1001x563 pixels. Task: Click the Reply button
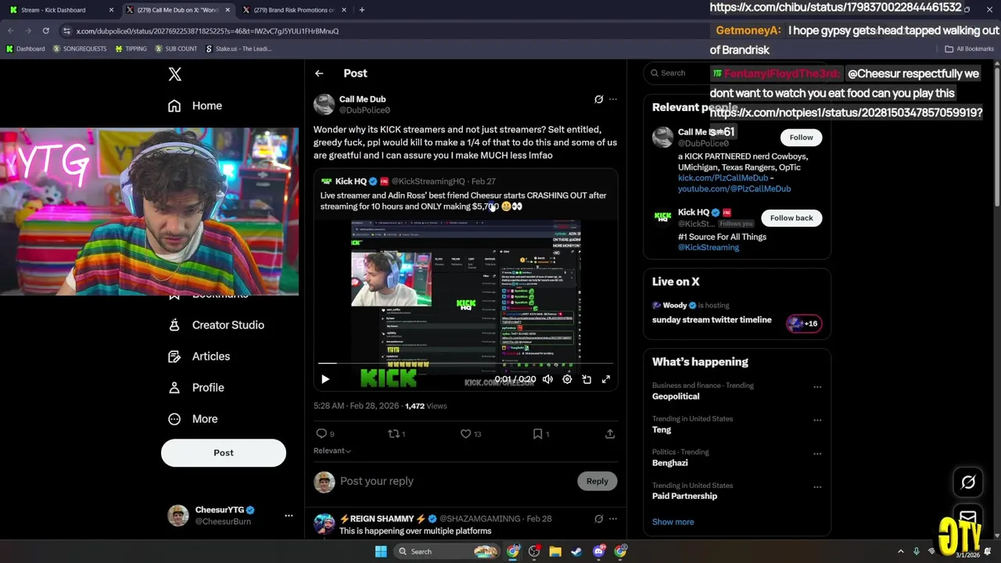point(597,481)
